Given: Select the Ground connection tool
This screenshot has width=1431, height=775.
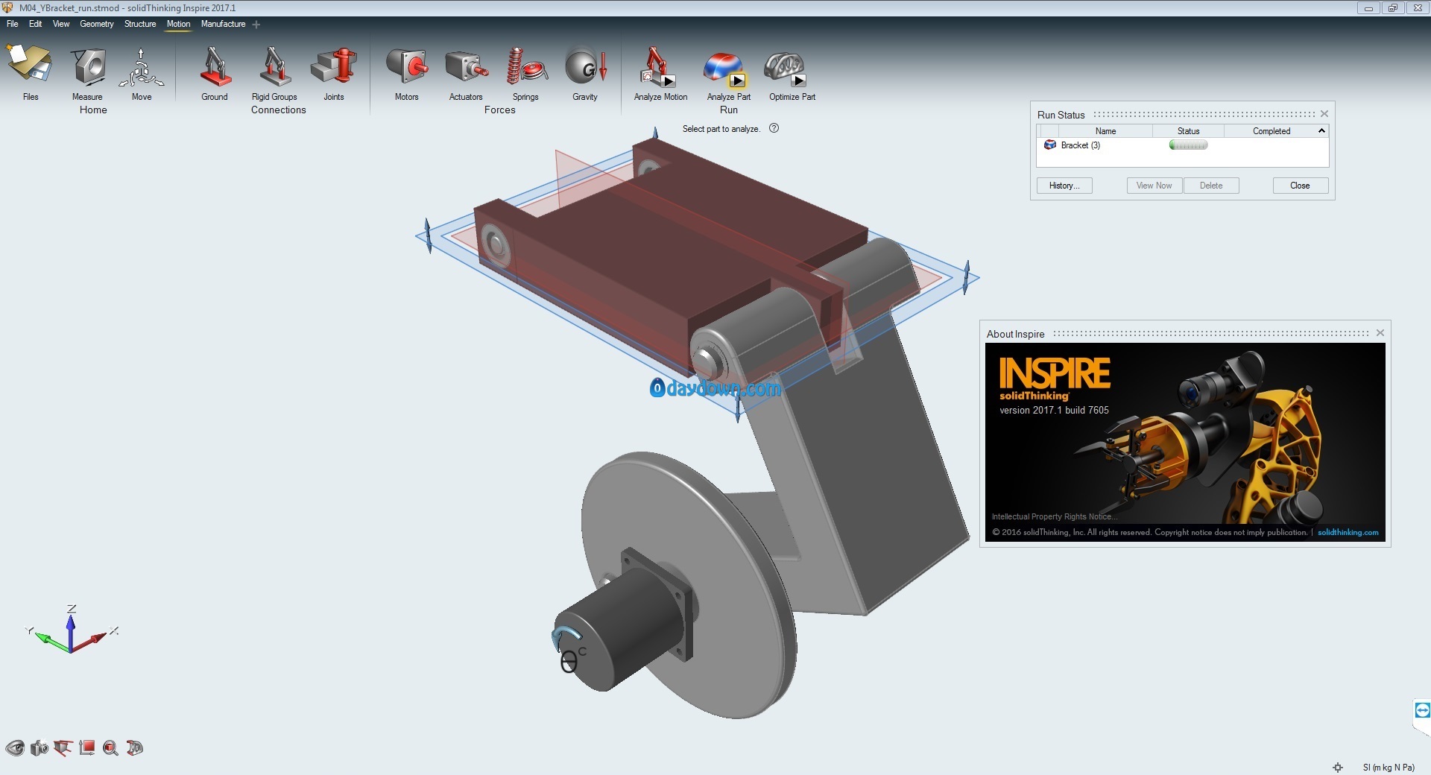Looking at the screenshot, I should point(215,66).
